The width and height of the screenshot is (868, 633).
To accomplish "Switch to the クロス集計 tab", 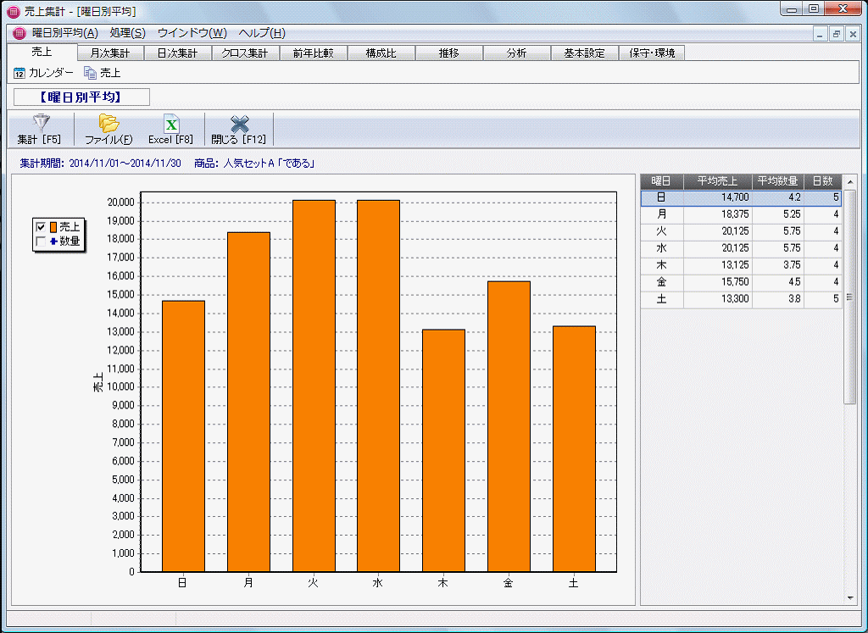I will (245, 53).
